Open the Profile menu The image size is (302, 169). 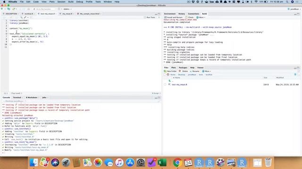(89, 2)
